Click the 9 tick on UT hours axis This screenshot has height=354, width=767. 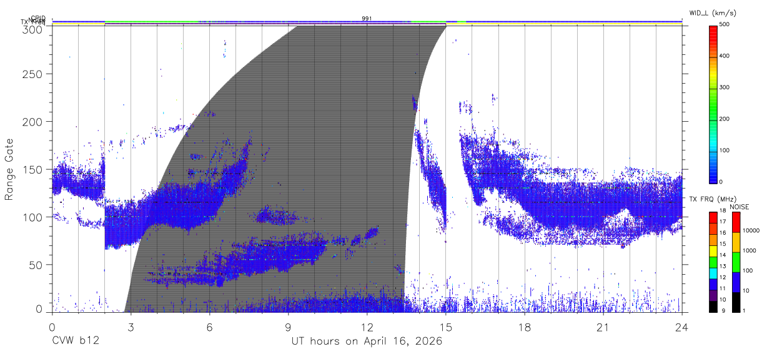pos(288,327)
